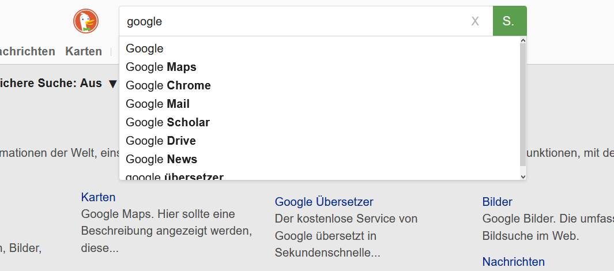Select the plain Google suggestion
The height and width of the screenshot is (271, 614).
(x=145, y=49)
